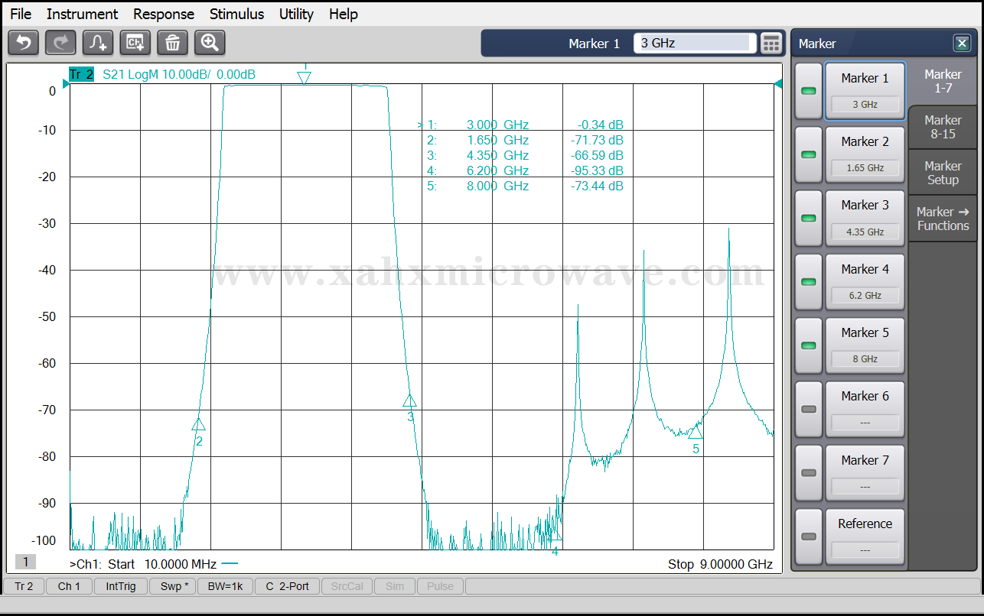
Task: Click marker 2 triangle on trace
Action: point(199,424)
